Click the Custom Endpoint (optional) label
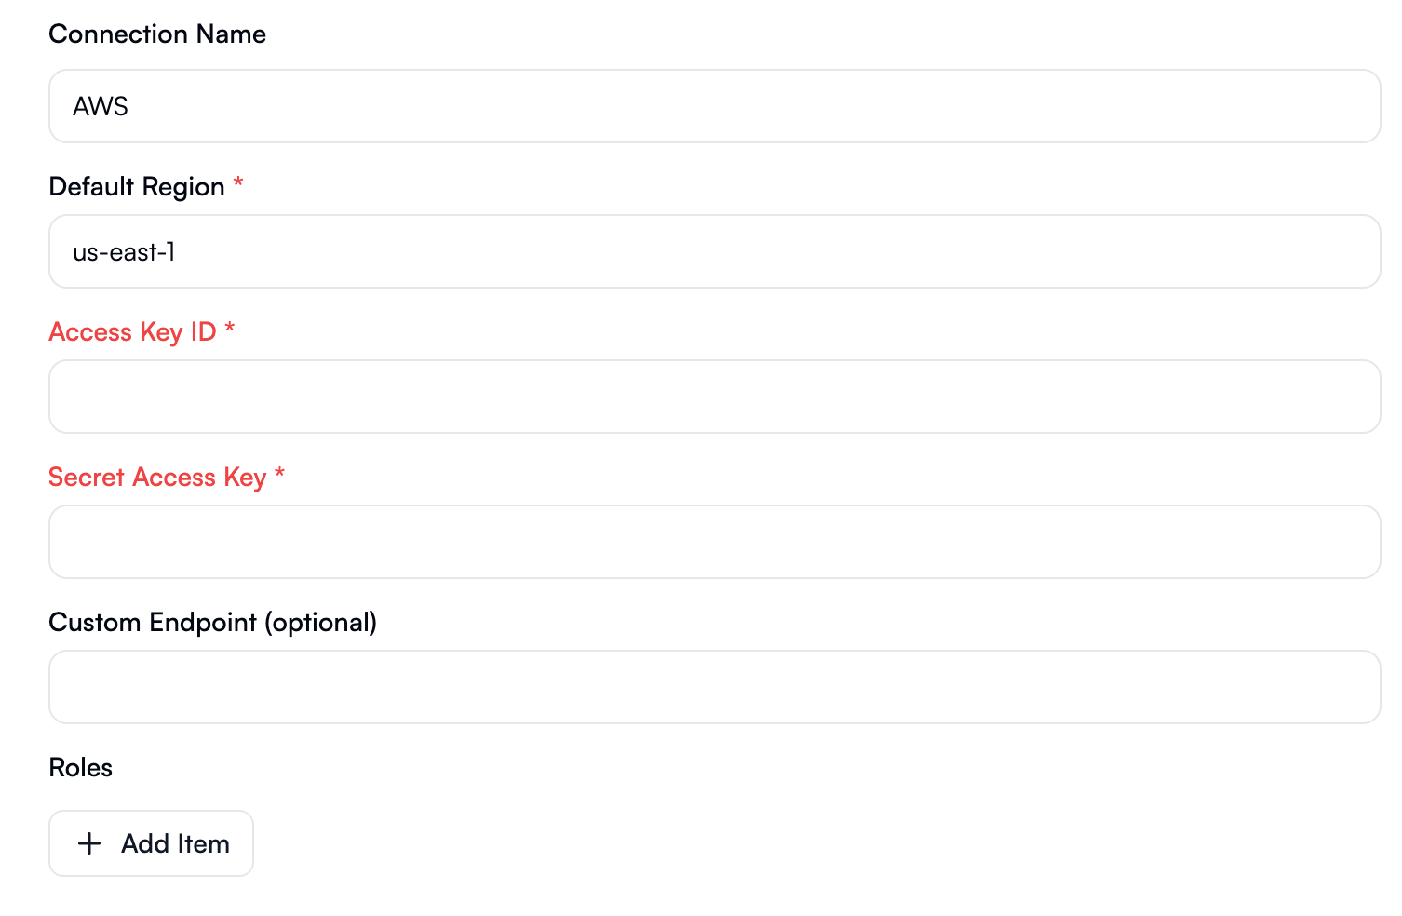The image size is (1402, 916). tap(212, 622)
